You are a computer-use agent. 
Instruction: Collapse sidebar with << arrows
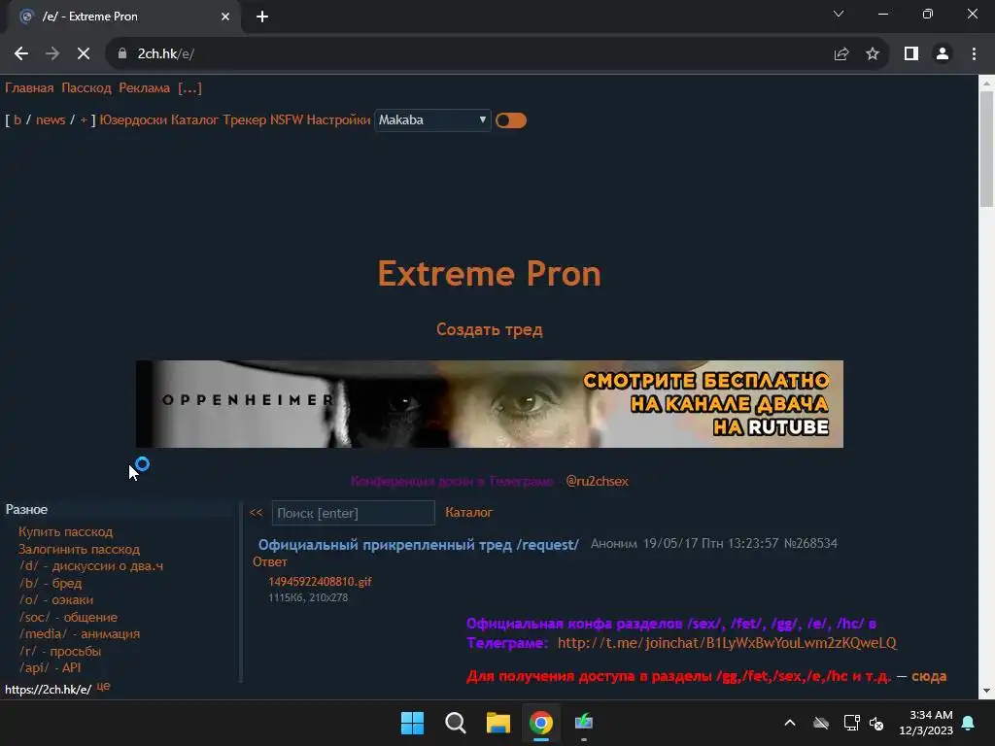[x=256, y=513]
